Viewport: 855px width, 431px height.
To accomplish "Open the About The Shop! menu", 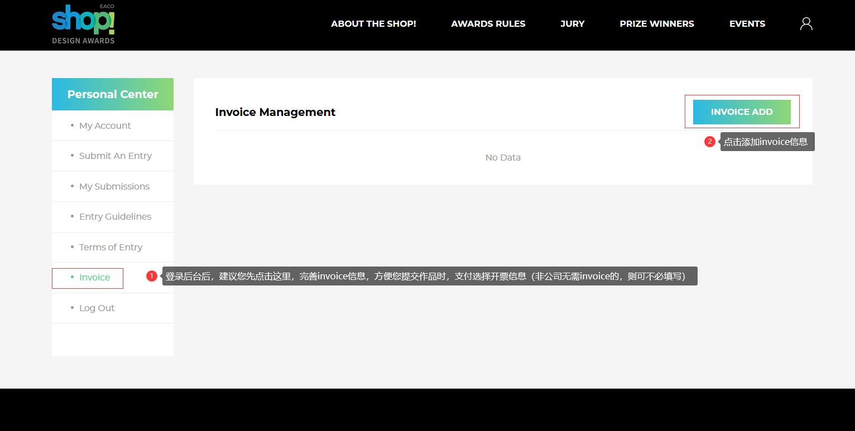I will 373,24.
